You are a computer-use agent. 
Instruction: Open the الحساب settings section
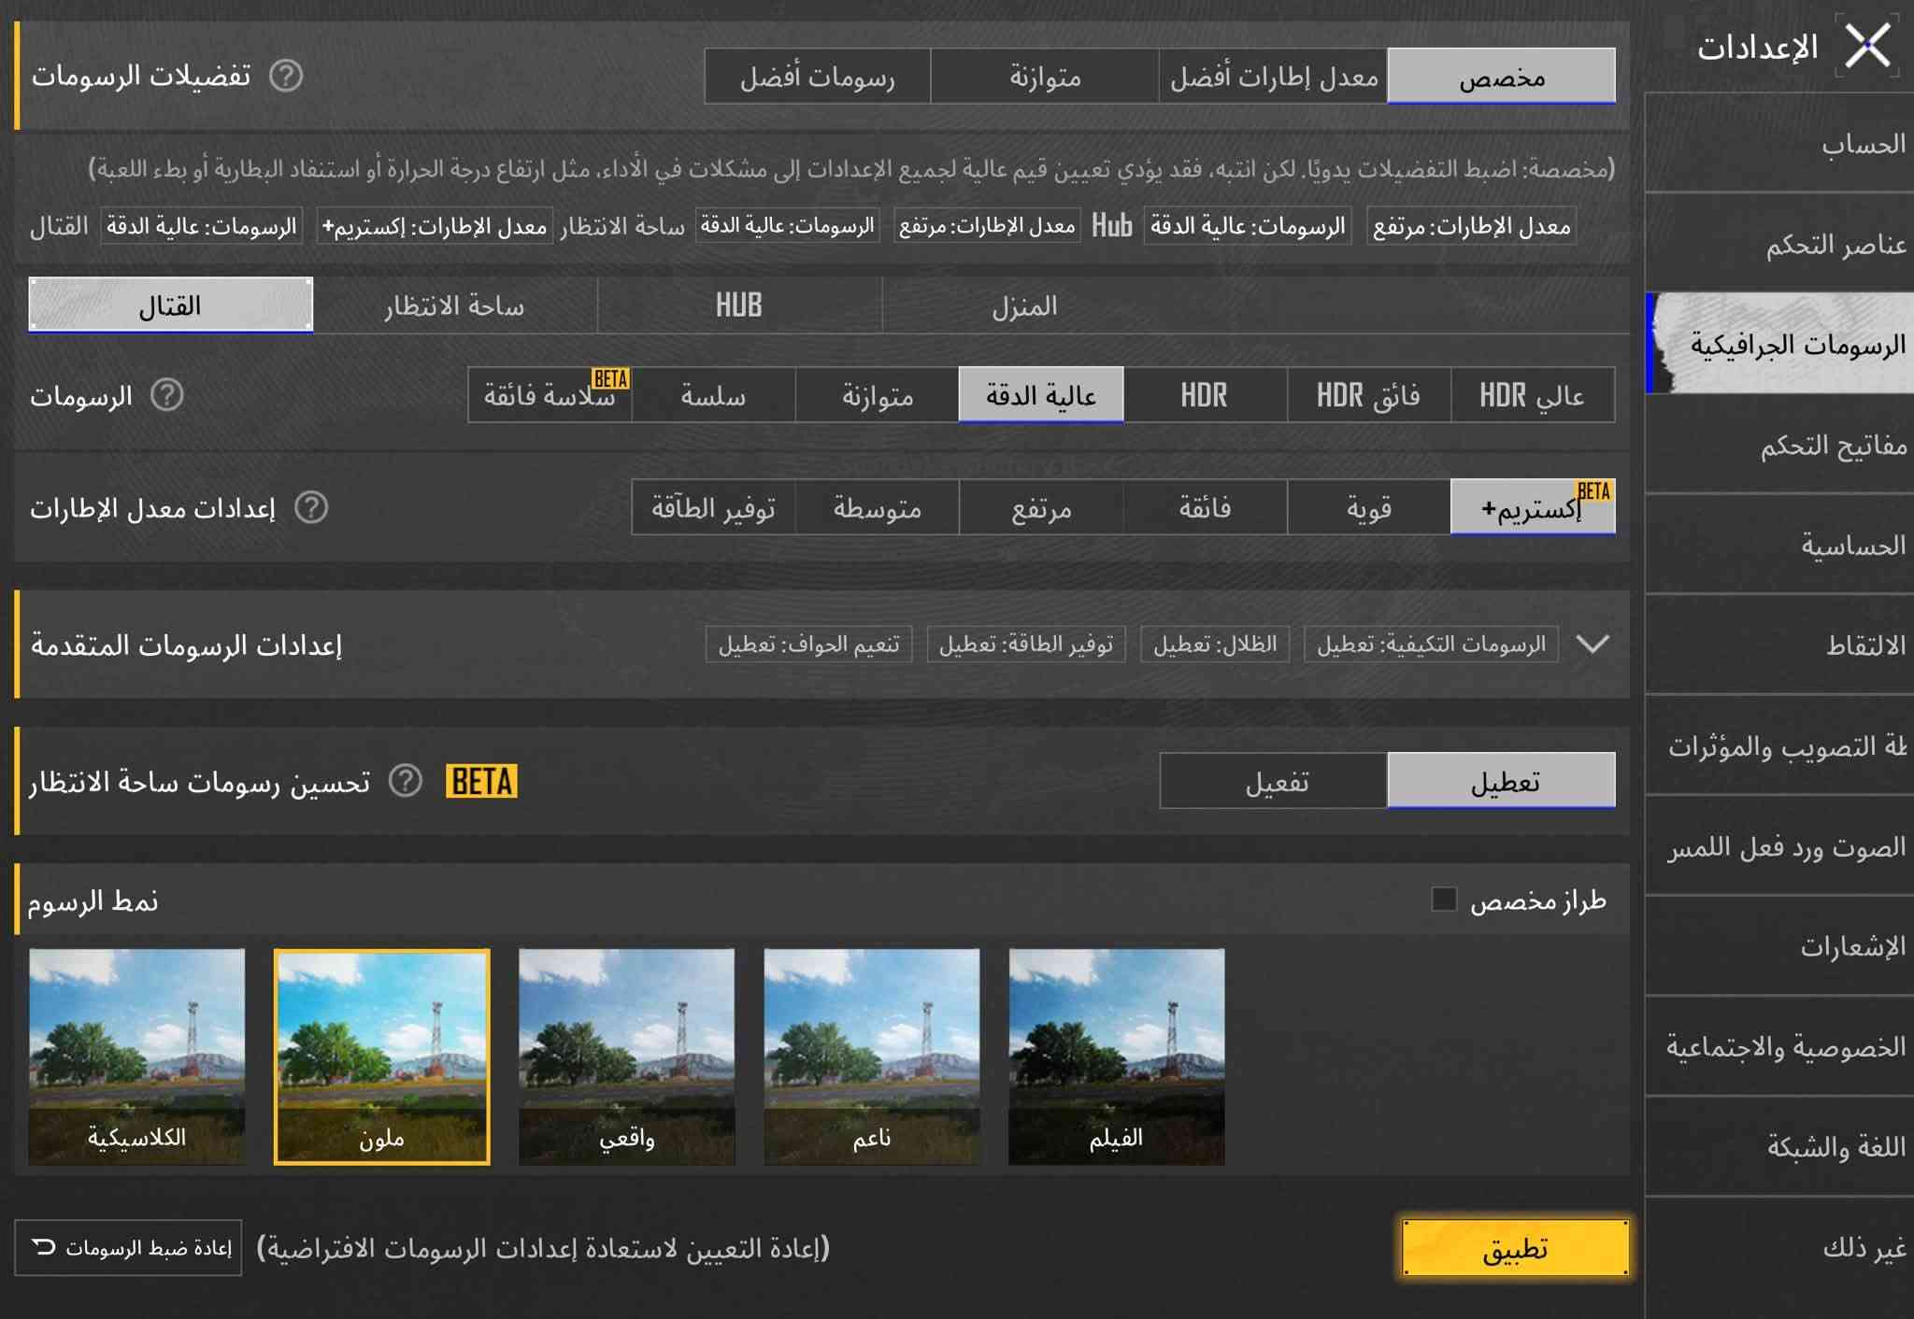tap(1779, 144)
